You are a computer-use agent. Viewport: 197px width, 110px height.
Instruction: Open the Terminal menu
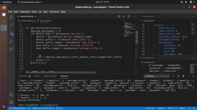(x=54, y=12)
